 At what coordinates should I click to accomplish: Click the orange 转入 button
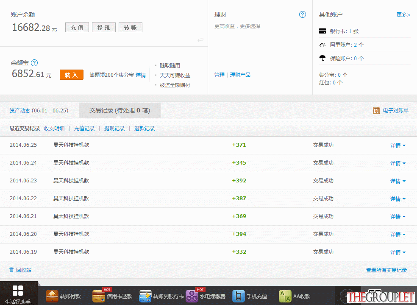click(72, 75)
